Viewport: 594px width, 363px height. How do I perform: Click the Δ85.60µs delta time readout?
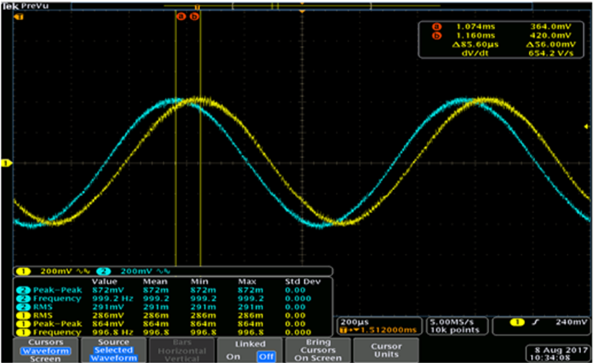click(x=476, y=44)
